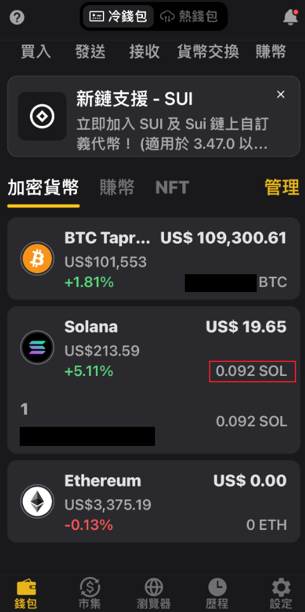
Task: Tap the 發送 send button
Action: pos(90,52)
